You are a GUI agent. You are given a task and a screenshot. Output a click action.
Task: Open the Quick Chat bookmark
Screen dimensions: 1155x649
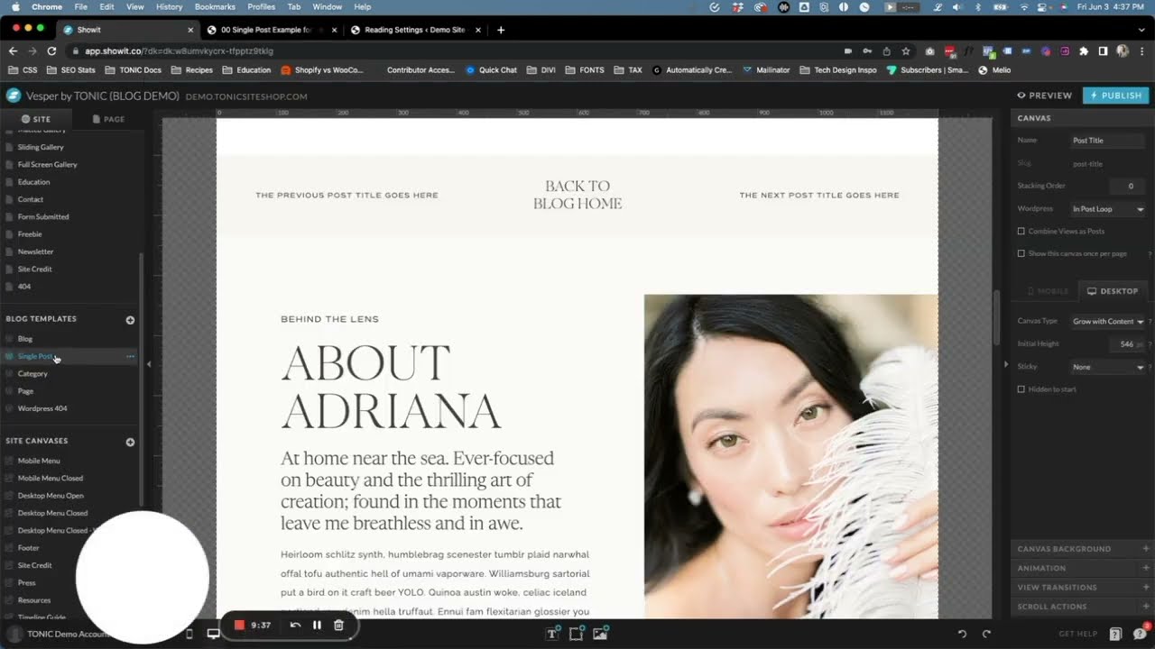coord(492,69)
